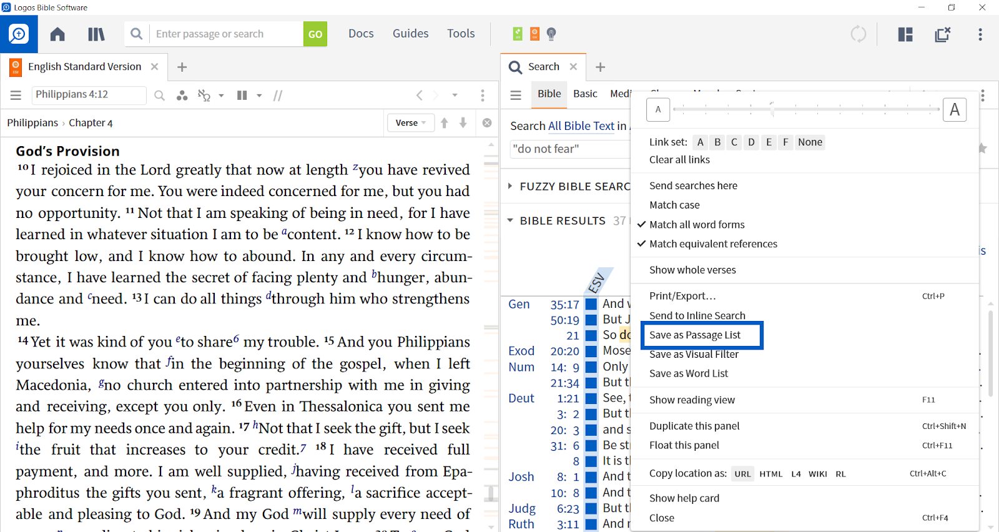Click the passage or search input box
The width and height of the screenshot is (999, 532).
pyautogui.click(x=226, y=34)
